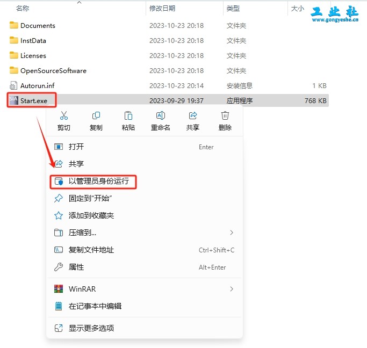Image resolution: width=367 pixels, height=348 pixels.
Task: Click the OpenSourceSoftware folder icon
Action: (x=14, y=70)
